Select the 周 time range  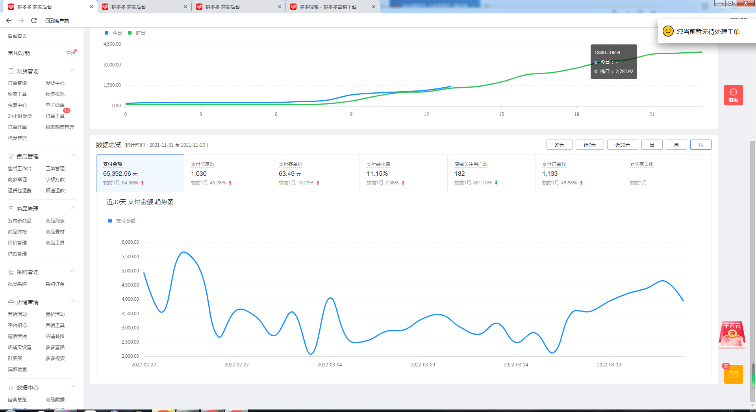tap(676, 145)
